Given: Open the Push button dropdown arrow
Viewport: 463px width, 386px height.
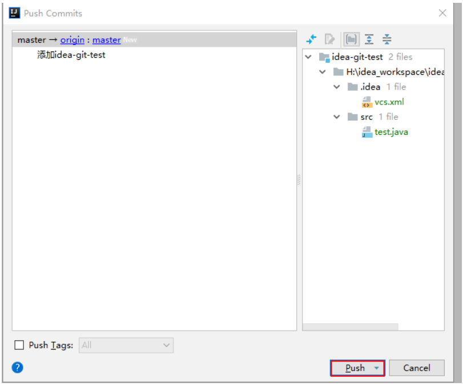Looking at the screenshot, I should 376,368.
